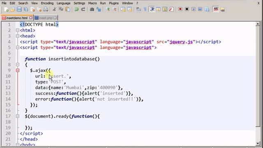Click the scrollbar up arrow
The height and width of the screenshot is (148, 263).
coord(258,24)
